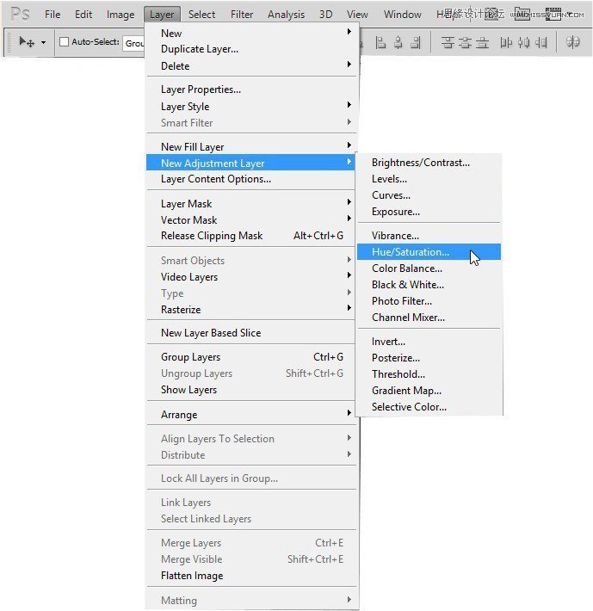Expand the Layer Mask submenu

pyautogui.click(x=349, y=202)
